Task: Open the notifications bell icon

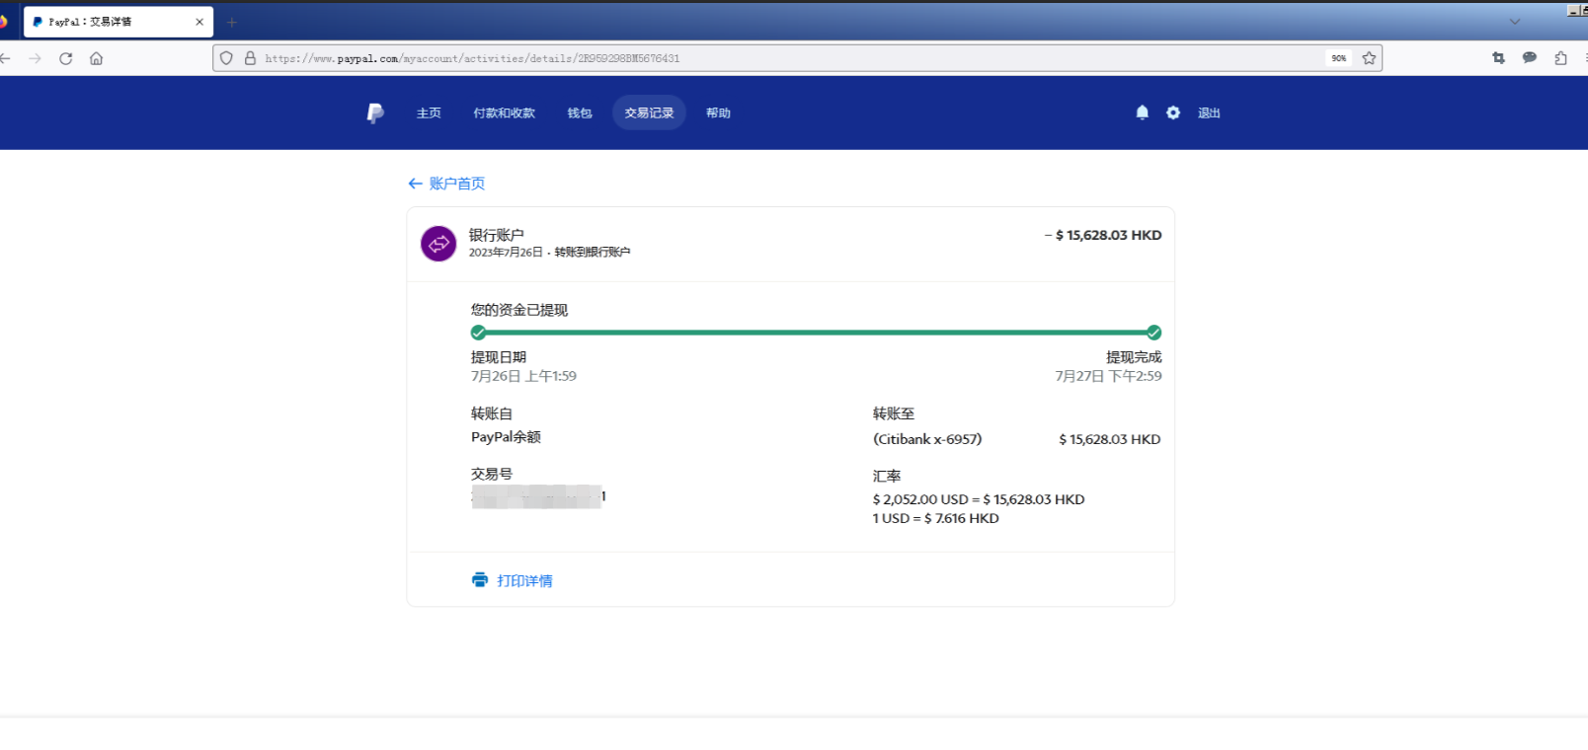Action: pos(1143,112)
